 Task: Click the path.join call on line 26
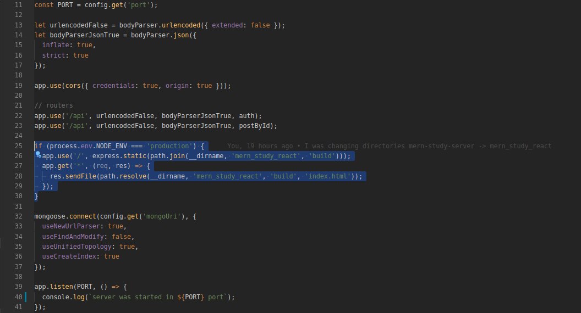point(167,156)
